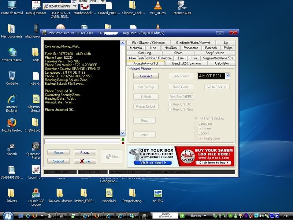Select the Firmware radio option
This screenshot has width=293, height=220.
196,128
